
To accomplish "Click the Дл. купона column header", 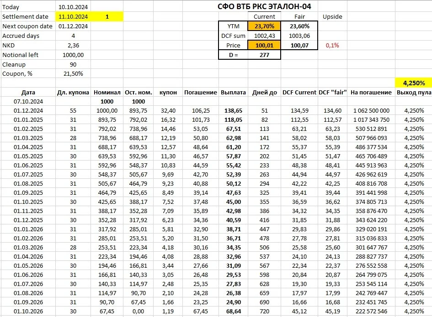I will [73, 93].
